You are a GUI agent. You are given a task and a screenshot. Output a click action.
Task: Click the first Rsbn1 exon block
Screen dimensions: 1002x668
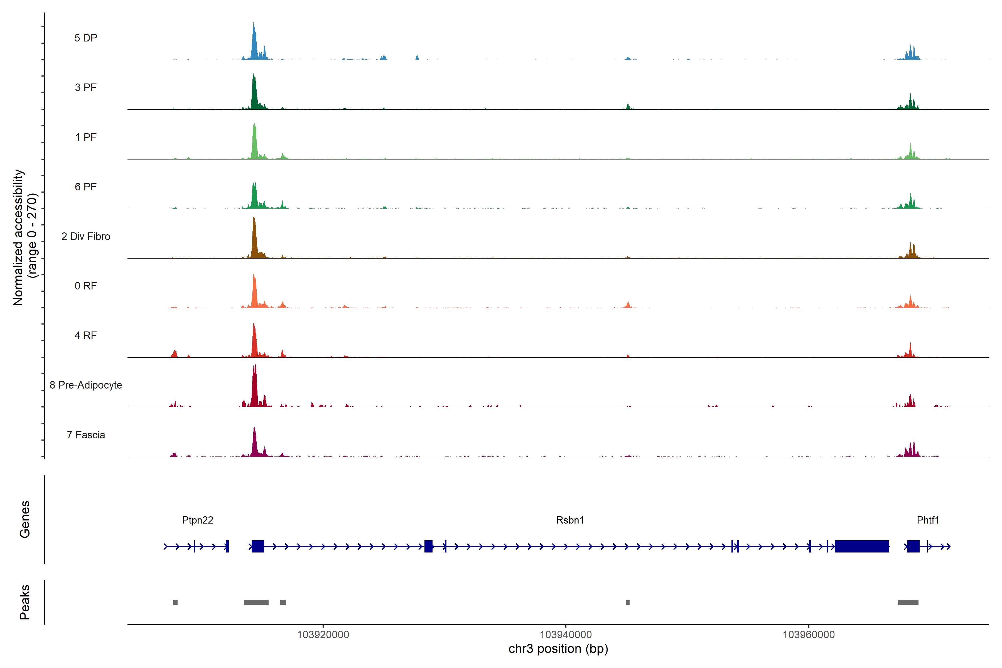pyautogui.click(x=257, y=546)
